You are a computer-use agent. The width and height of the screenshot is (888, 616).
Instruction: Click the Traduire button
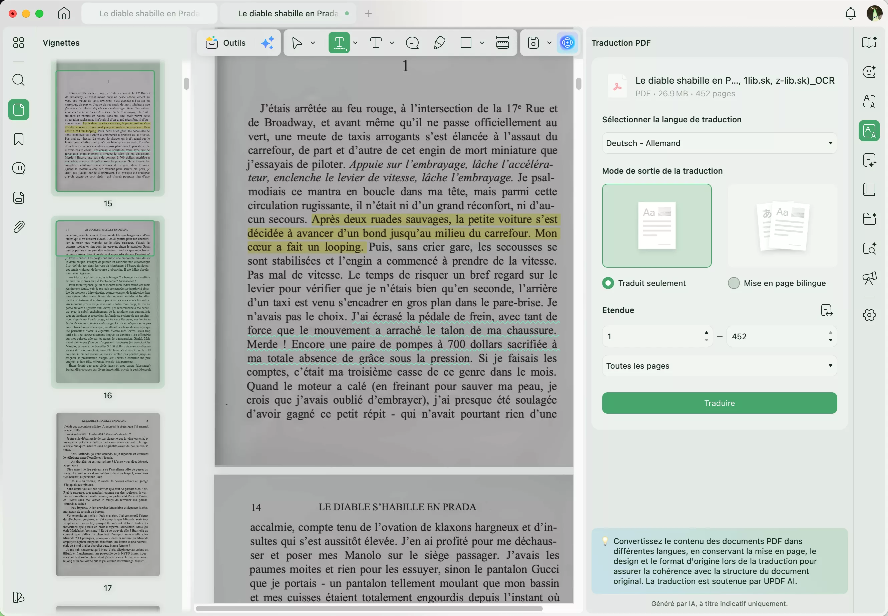click(719, 403)
